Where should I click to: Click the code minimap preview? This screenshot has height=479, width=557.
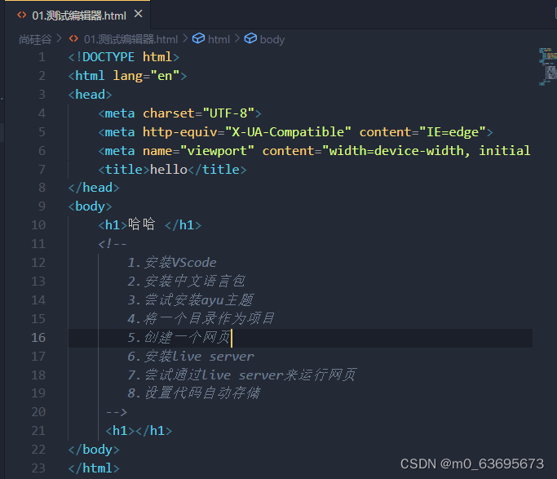pyautogui.click(x=547, y=67)
